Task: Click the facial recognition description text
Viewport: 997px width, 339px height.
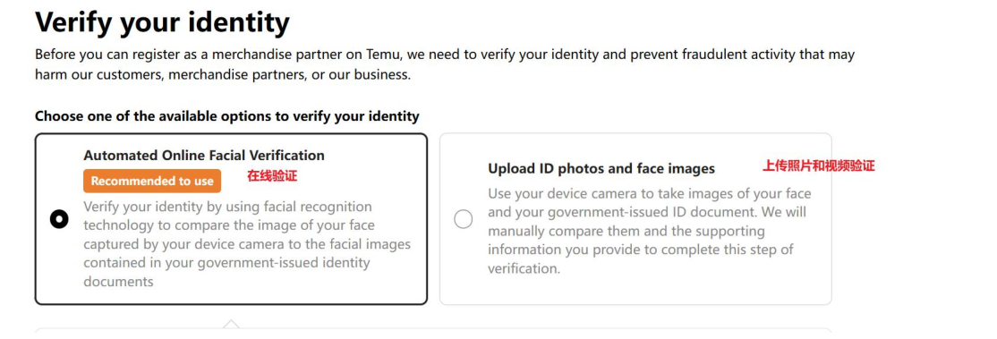Action: click(247, 243)
